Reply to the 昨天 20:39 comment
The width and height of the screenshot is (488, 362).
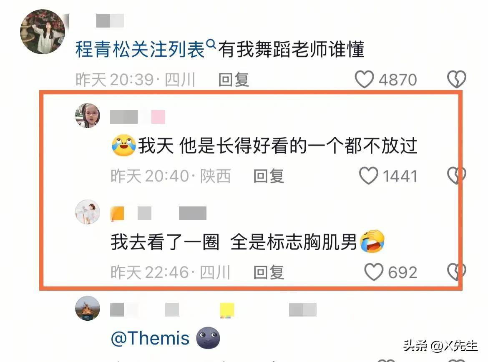point(234,80)
